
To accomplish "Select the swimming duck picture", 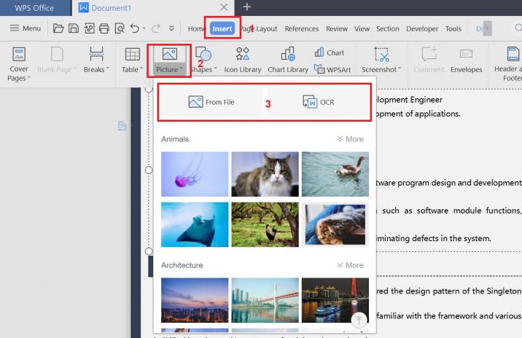I will point(335,174).
